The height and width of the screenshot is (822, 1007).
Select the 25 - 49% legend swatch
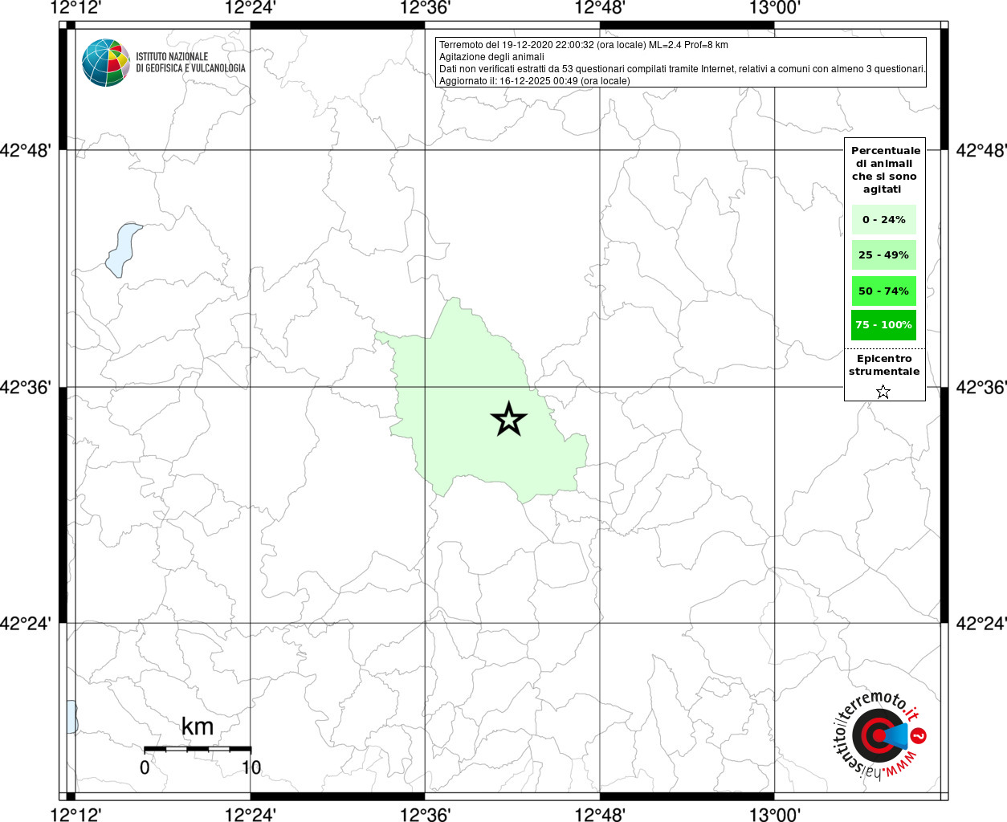tap(883, 255)
